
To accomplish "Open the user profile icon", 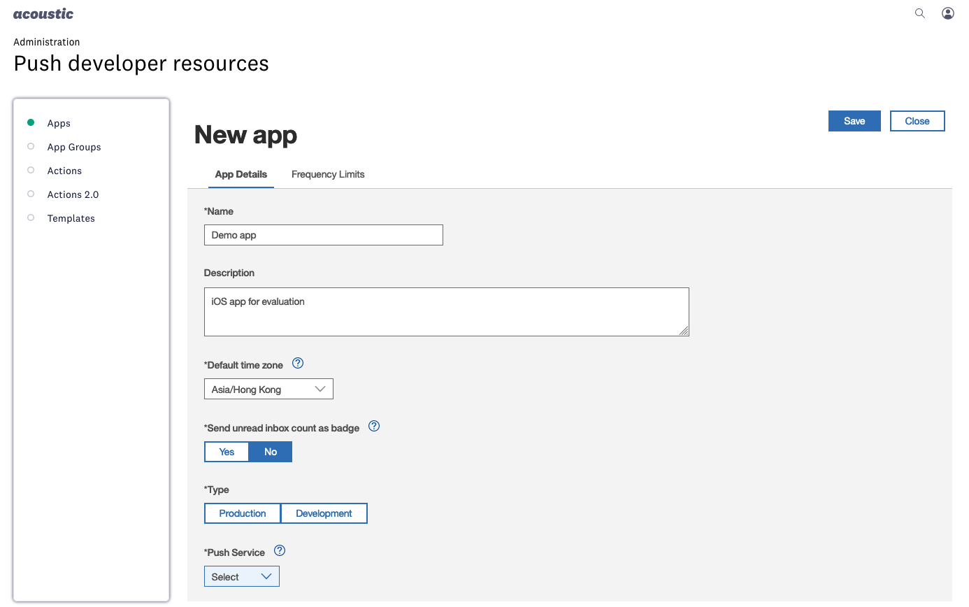I will tap(948, 13).
